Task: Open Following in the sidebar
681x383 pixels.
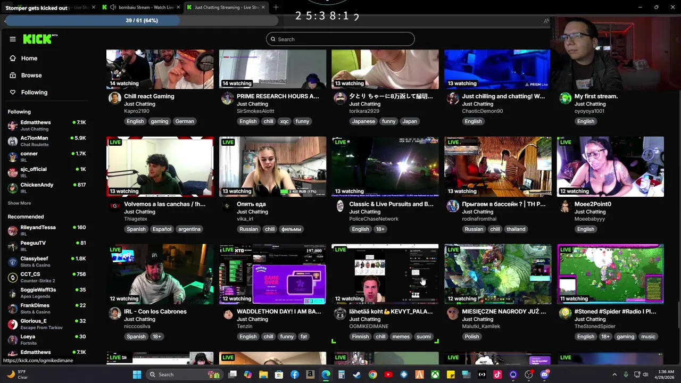Action: pos(34,93)
